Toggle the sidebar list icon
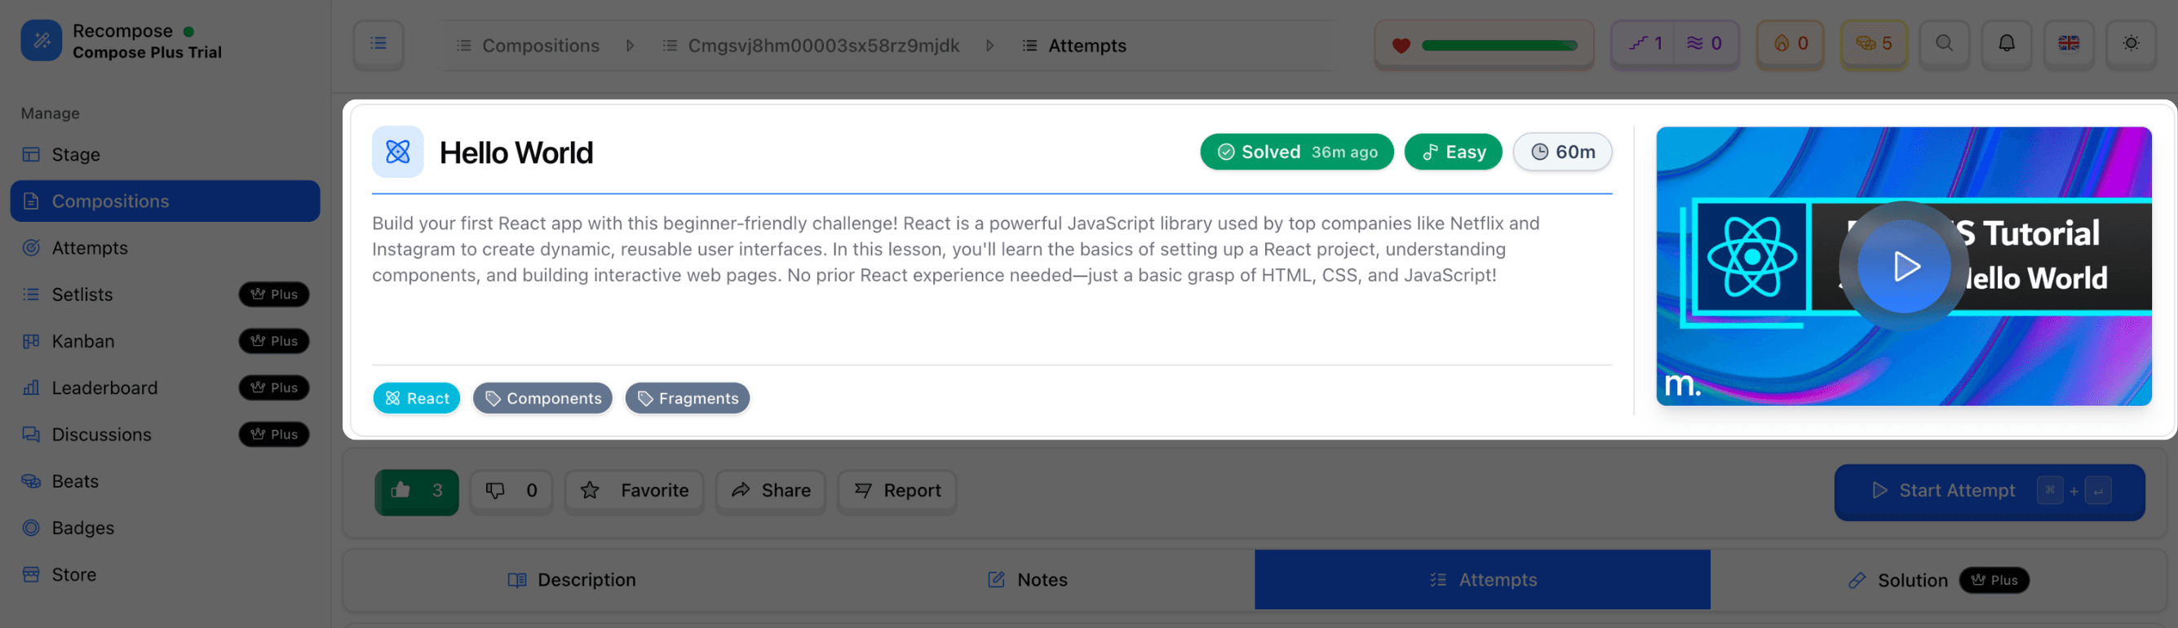The width and height of the screenshot is (2178, 628). (x=378, y=44)
